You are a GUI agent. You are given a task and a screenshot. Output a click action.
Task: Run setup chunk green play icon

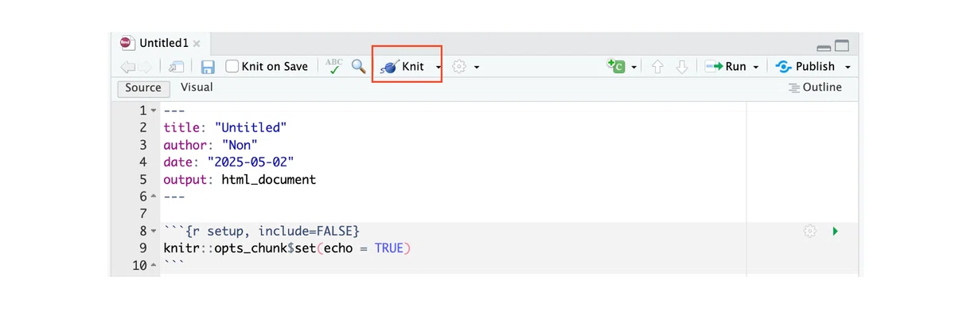835,231
